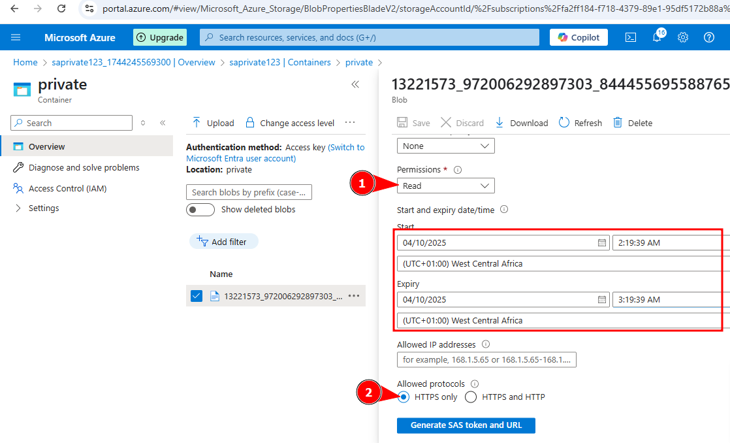730x443 pixels.
Task: Collapse the sidebar menu next to Search
Action: (x=163, y=123)
